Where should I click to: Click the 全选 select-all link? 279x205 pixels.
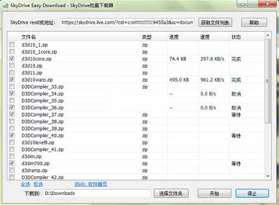click(x=26, y=184)
